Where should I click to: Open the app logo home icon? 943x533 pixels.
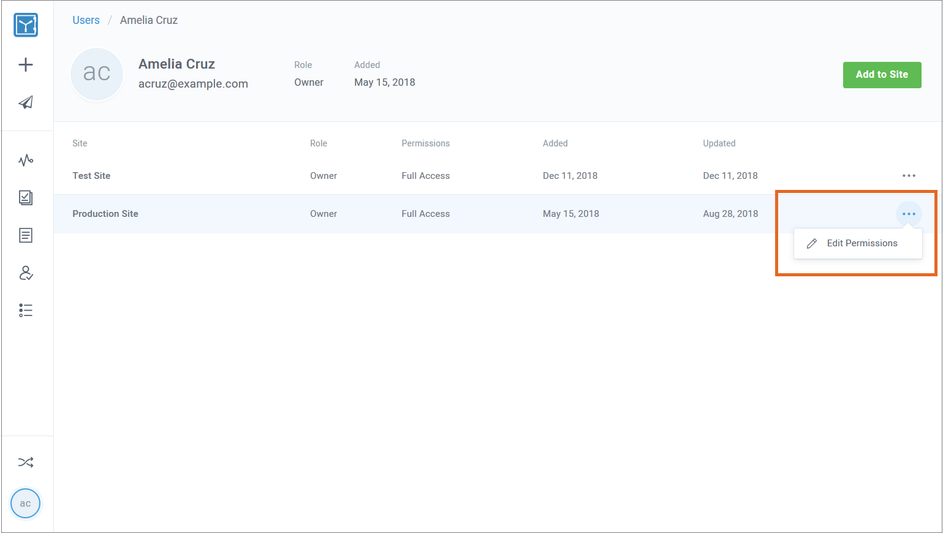26,25
